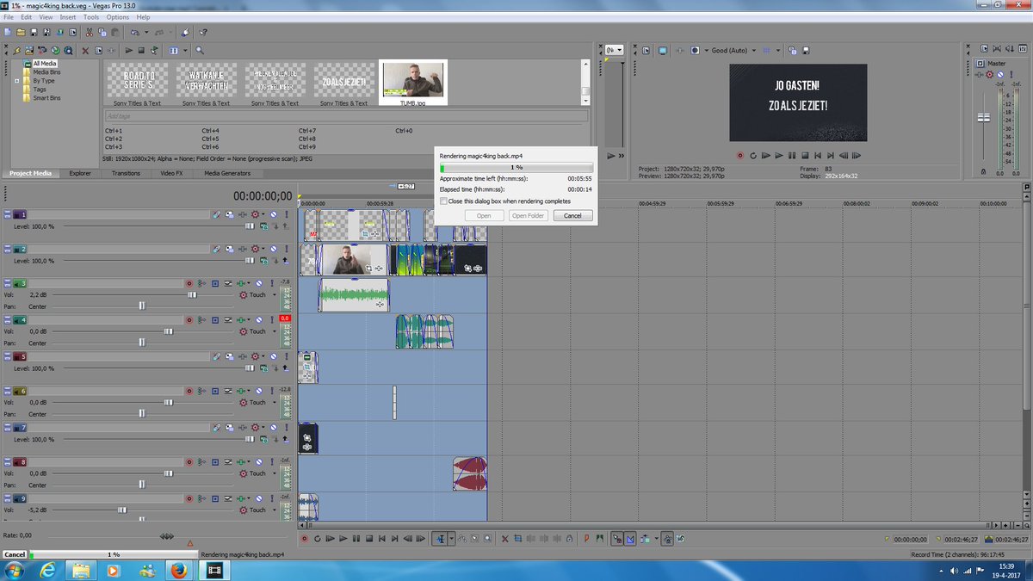This screenshot has height=581, width=1033.
Task: Select the Normal Edit Tool
Action: [441, 538]
